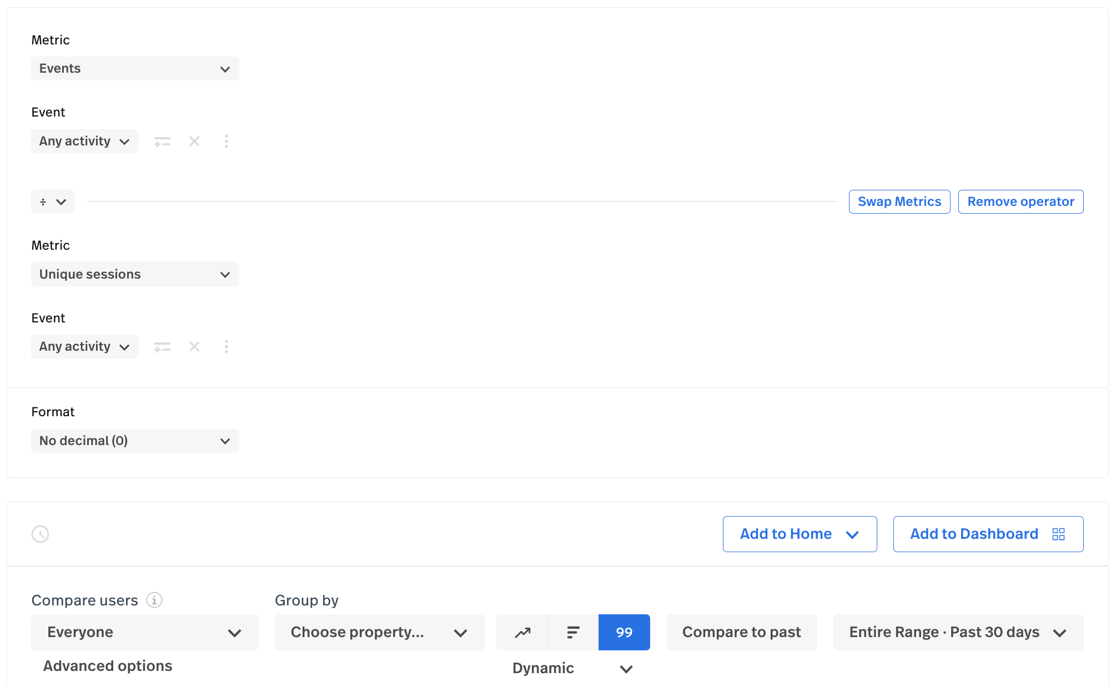
Task: Click the info icon next to Compare users
Action: [154, 600]
